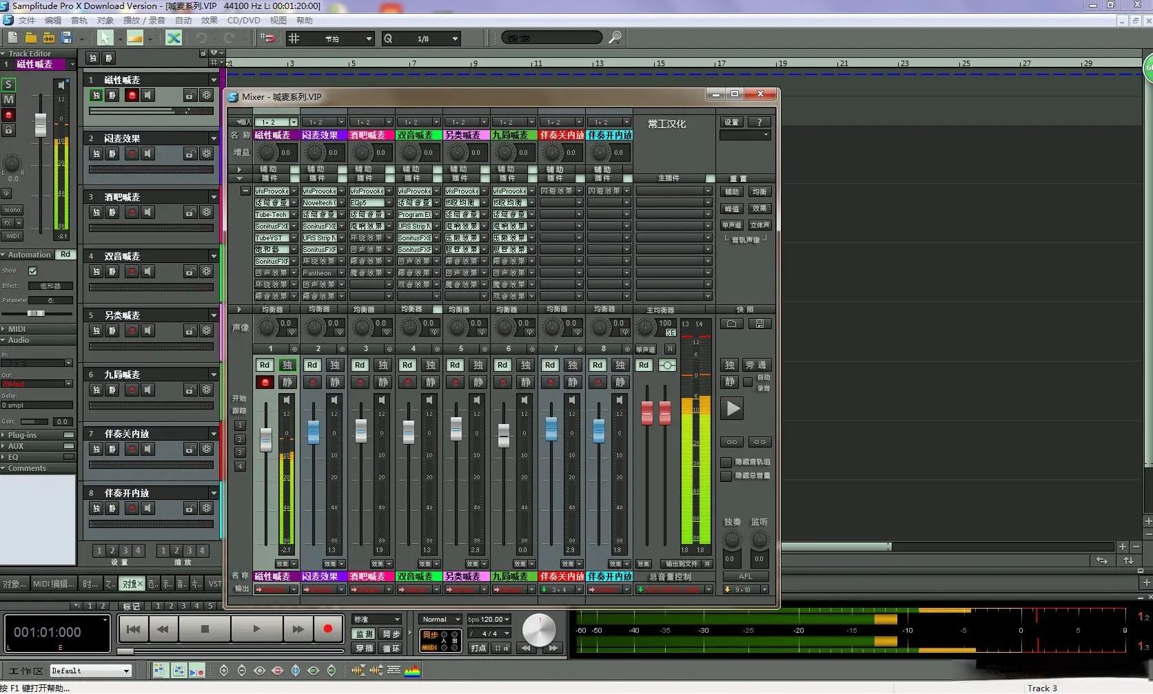Click the 循环 loop button
The width and height of the screenshot is (1153, 694).
click(x=391, y=649)
